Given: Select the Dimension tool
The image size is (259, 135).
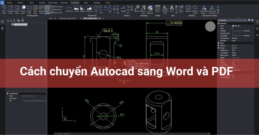Looking at the screenshot, I should pyautogui.click(x=69, y=9).
